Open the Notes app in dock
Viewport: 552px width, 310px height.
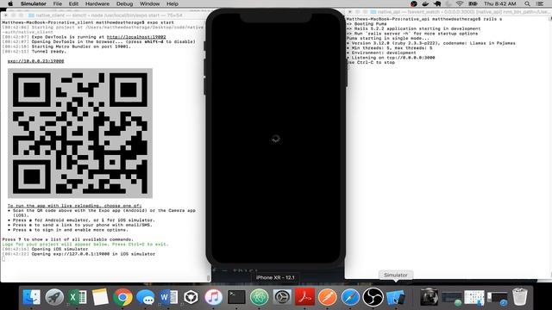pos(100,297)
